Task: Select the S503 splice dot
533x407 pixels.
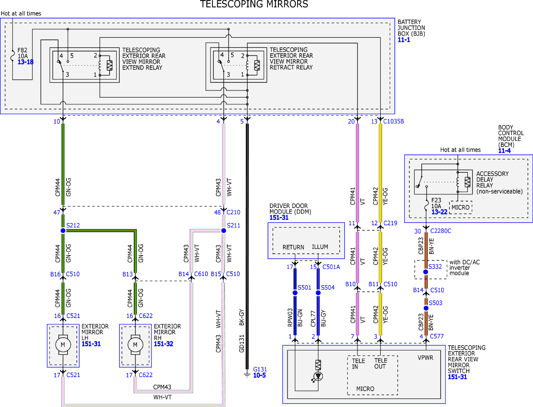Action: [x=426, y=308]
